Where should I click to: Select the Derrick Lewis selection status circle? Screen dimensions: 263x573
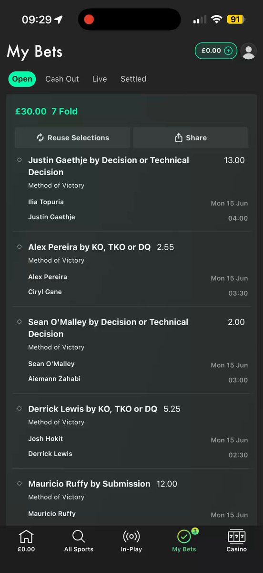(x=20, y=409)
